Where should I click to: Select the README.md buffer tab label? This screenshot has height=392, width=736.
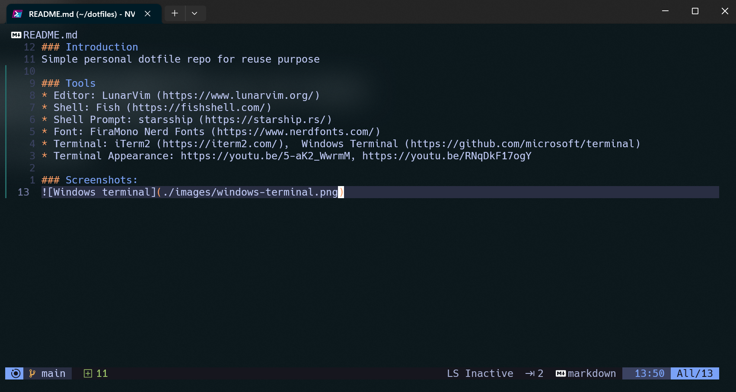[x=50, y=35]
